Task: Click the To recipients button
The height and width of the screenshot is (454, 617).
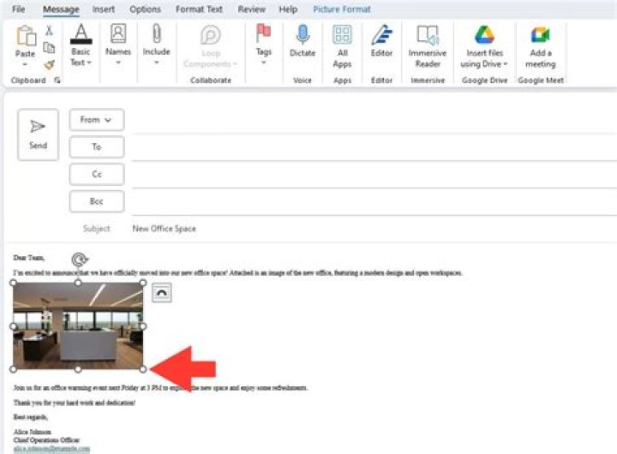Action: coord(96,147)
